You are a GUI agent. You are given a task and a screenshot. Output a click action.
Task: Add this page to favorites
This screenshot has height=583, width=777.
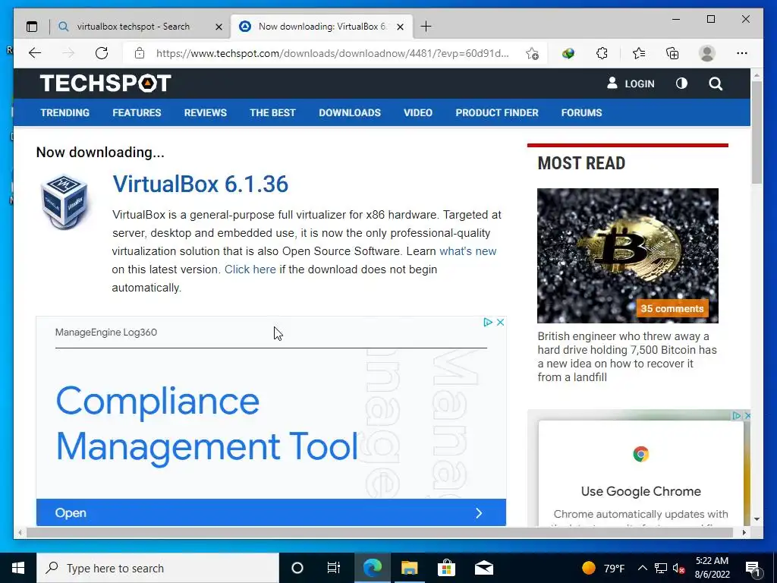click(532, 53)
